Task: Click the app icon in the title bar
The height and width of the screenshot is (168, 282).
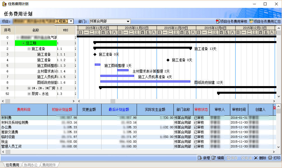Action: 4,4
